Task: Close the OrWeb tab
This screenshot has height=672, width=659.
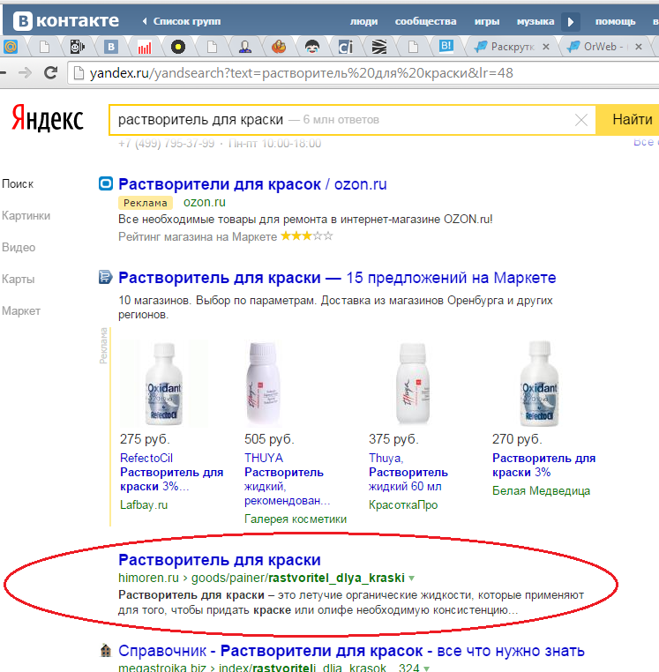Action: [639, 47]
